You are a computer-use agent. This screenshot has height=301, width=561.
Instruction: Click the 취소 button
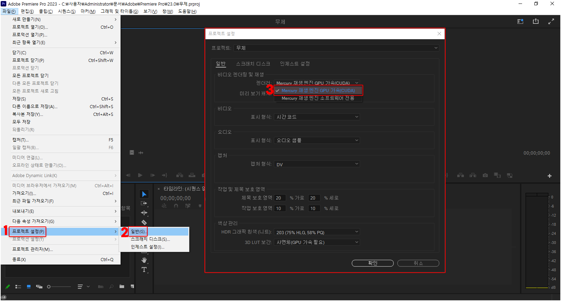(418, 263)
